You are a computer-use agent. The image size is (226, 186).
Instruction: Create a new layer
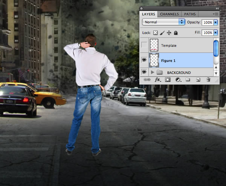(198, 80)
